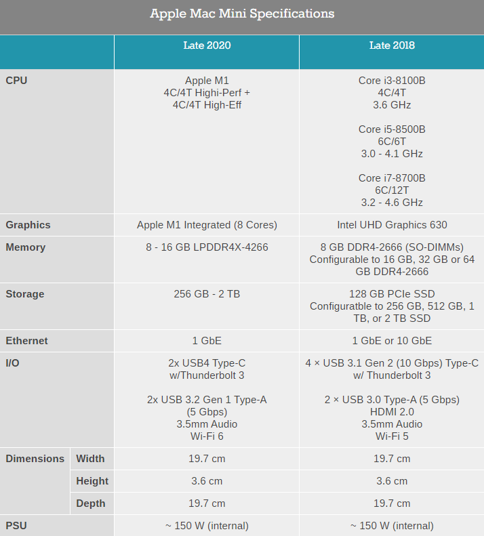Select '3.0 - 4.1 GHz' value

pos(392,154)
